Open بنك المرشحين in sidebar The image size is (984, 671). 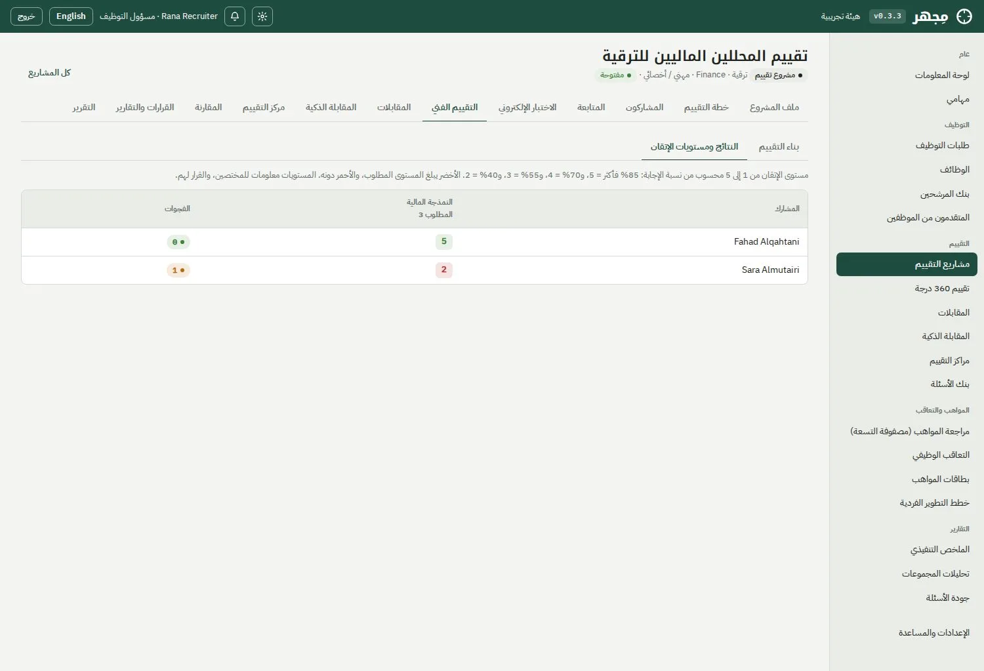coord(907,194)
